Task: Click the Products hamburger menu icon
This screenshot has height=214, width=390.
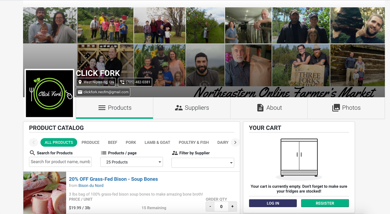Action: point(102,108)
